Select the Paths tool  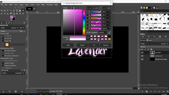click(x=14, y=13)
